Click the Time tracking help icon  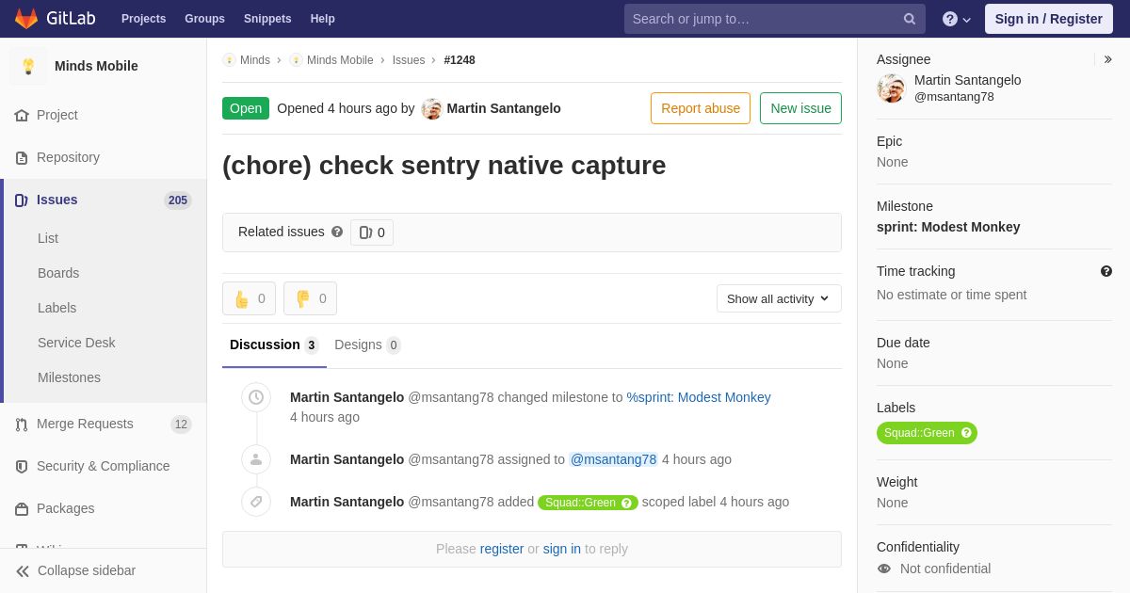pyautogui.click(x=1106, y=271)
